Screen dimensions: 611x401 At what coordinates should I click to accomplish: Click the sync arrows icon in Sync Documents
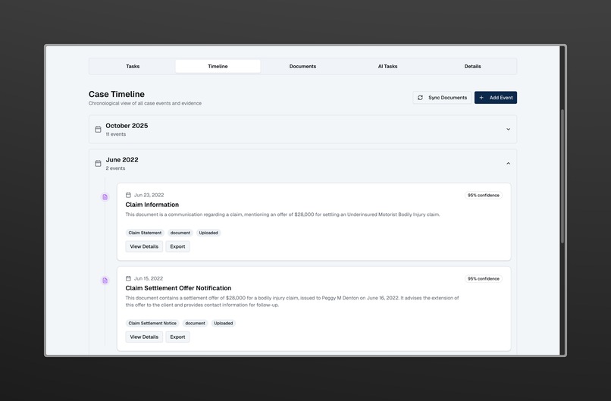(x=420, y=98)
